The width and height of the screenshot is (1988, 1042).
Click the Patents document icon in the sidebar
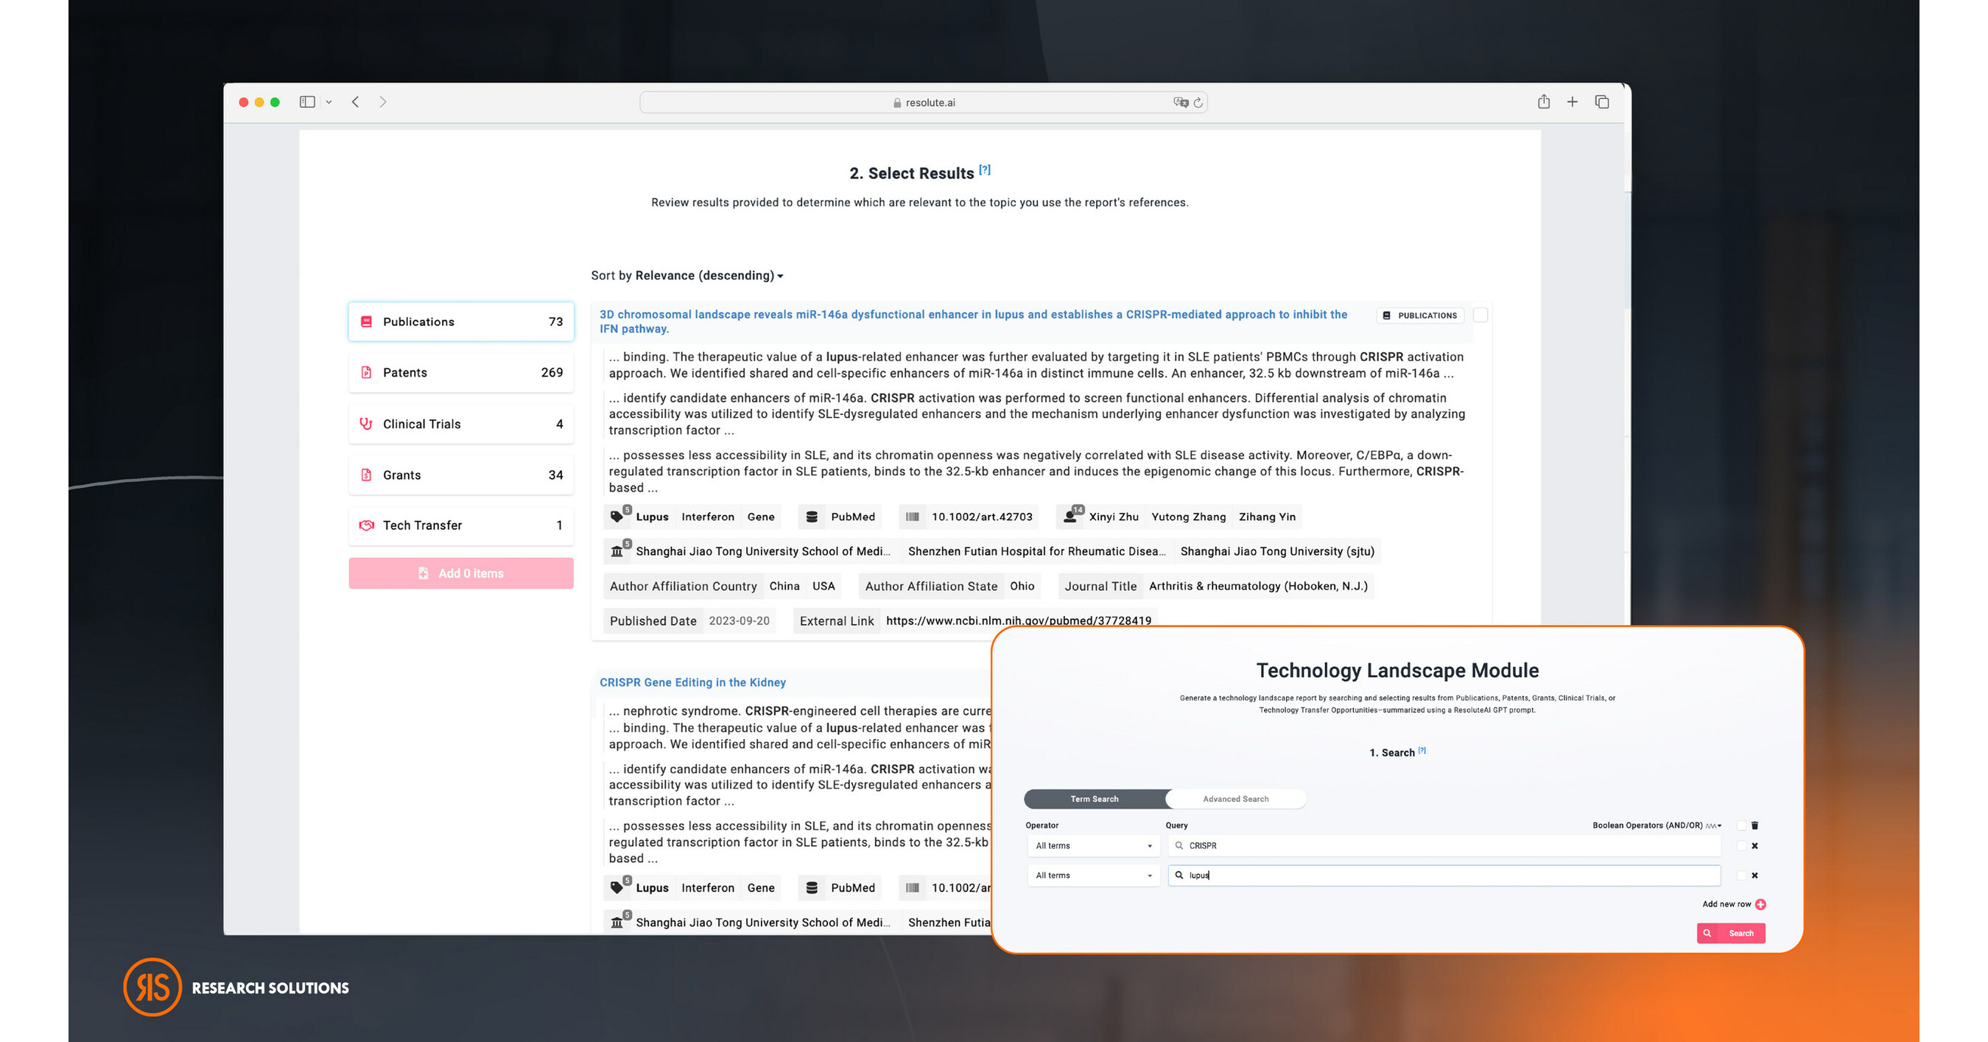coord(366,372)
